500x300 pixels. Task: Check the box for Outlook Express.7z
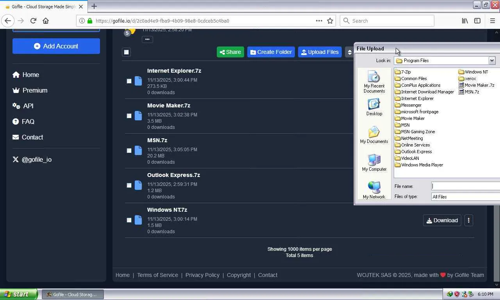point(129,185)
